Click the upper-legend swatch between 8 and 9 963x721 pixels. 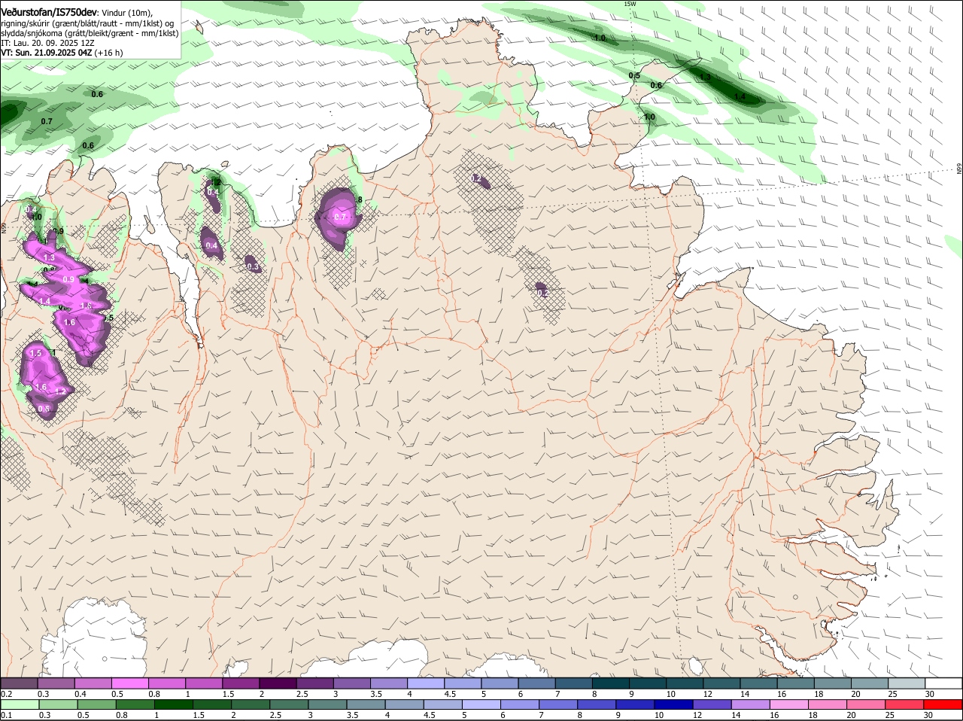point(611,683)
